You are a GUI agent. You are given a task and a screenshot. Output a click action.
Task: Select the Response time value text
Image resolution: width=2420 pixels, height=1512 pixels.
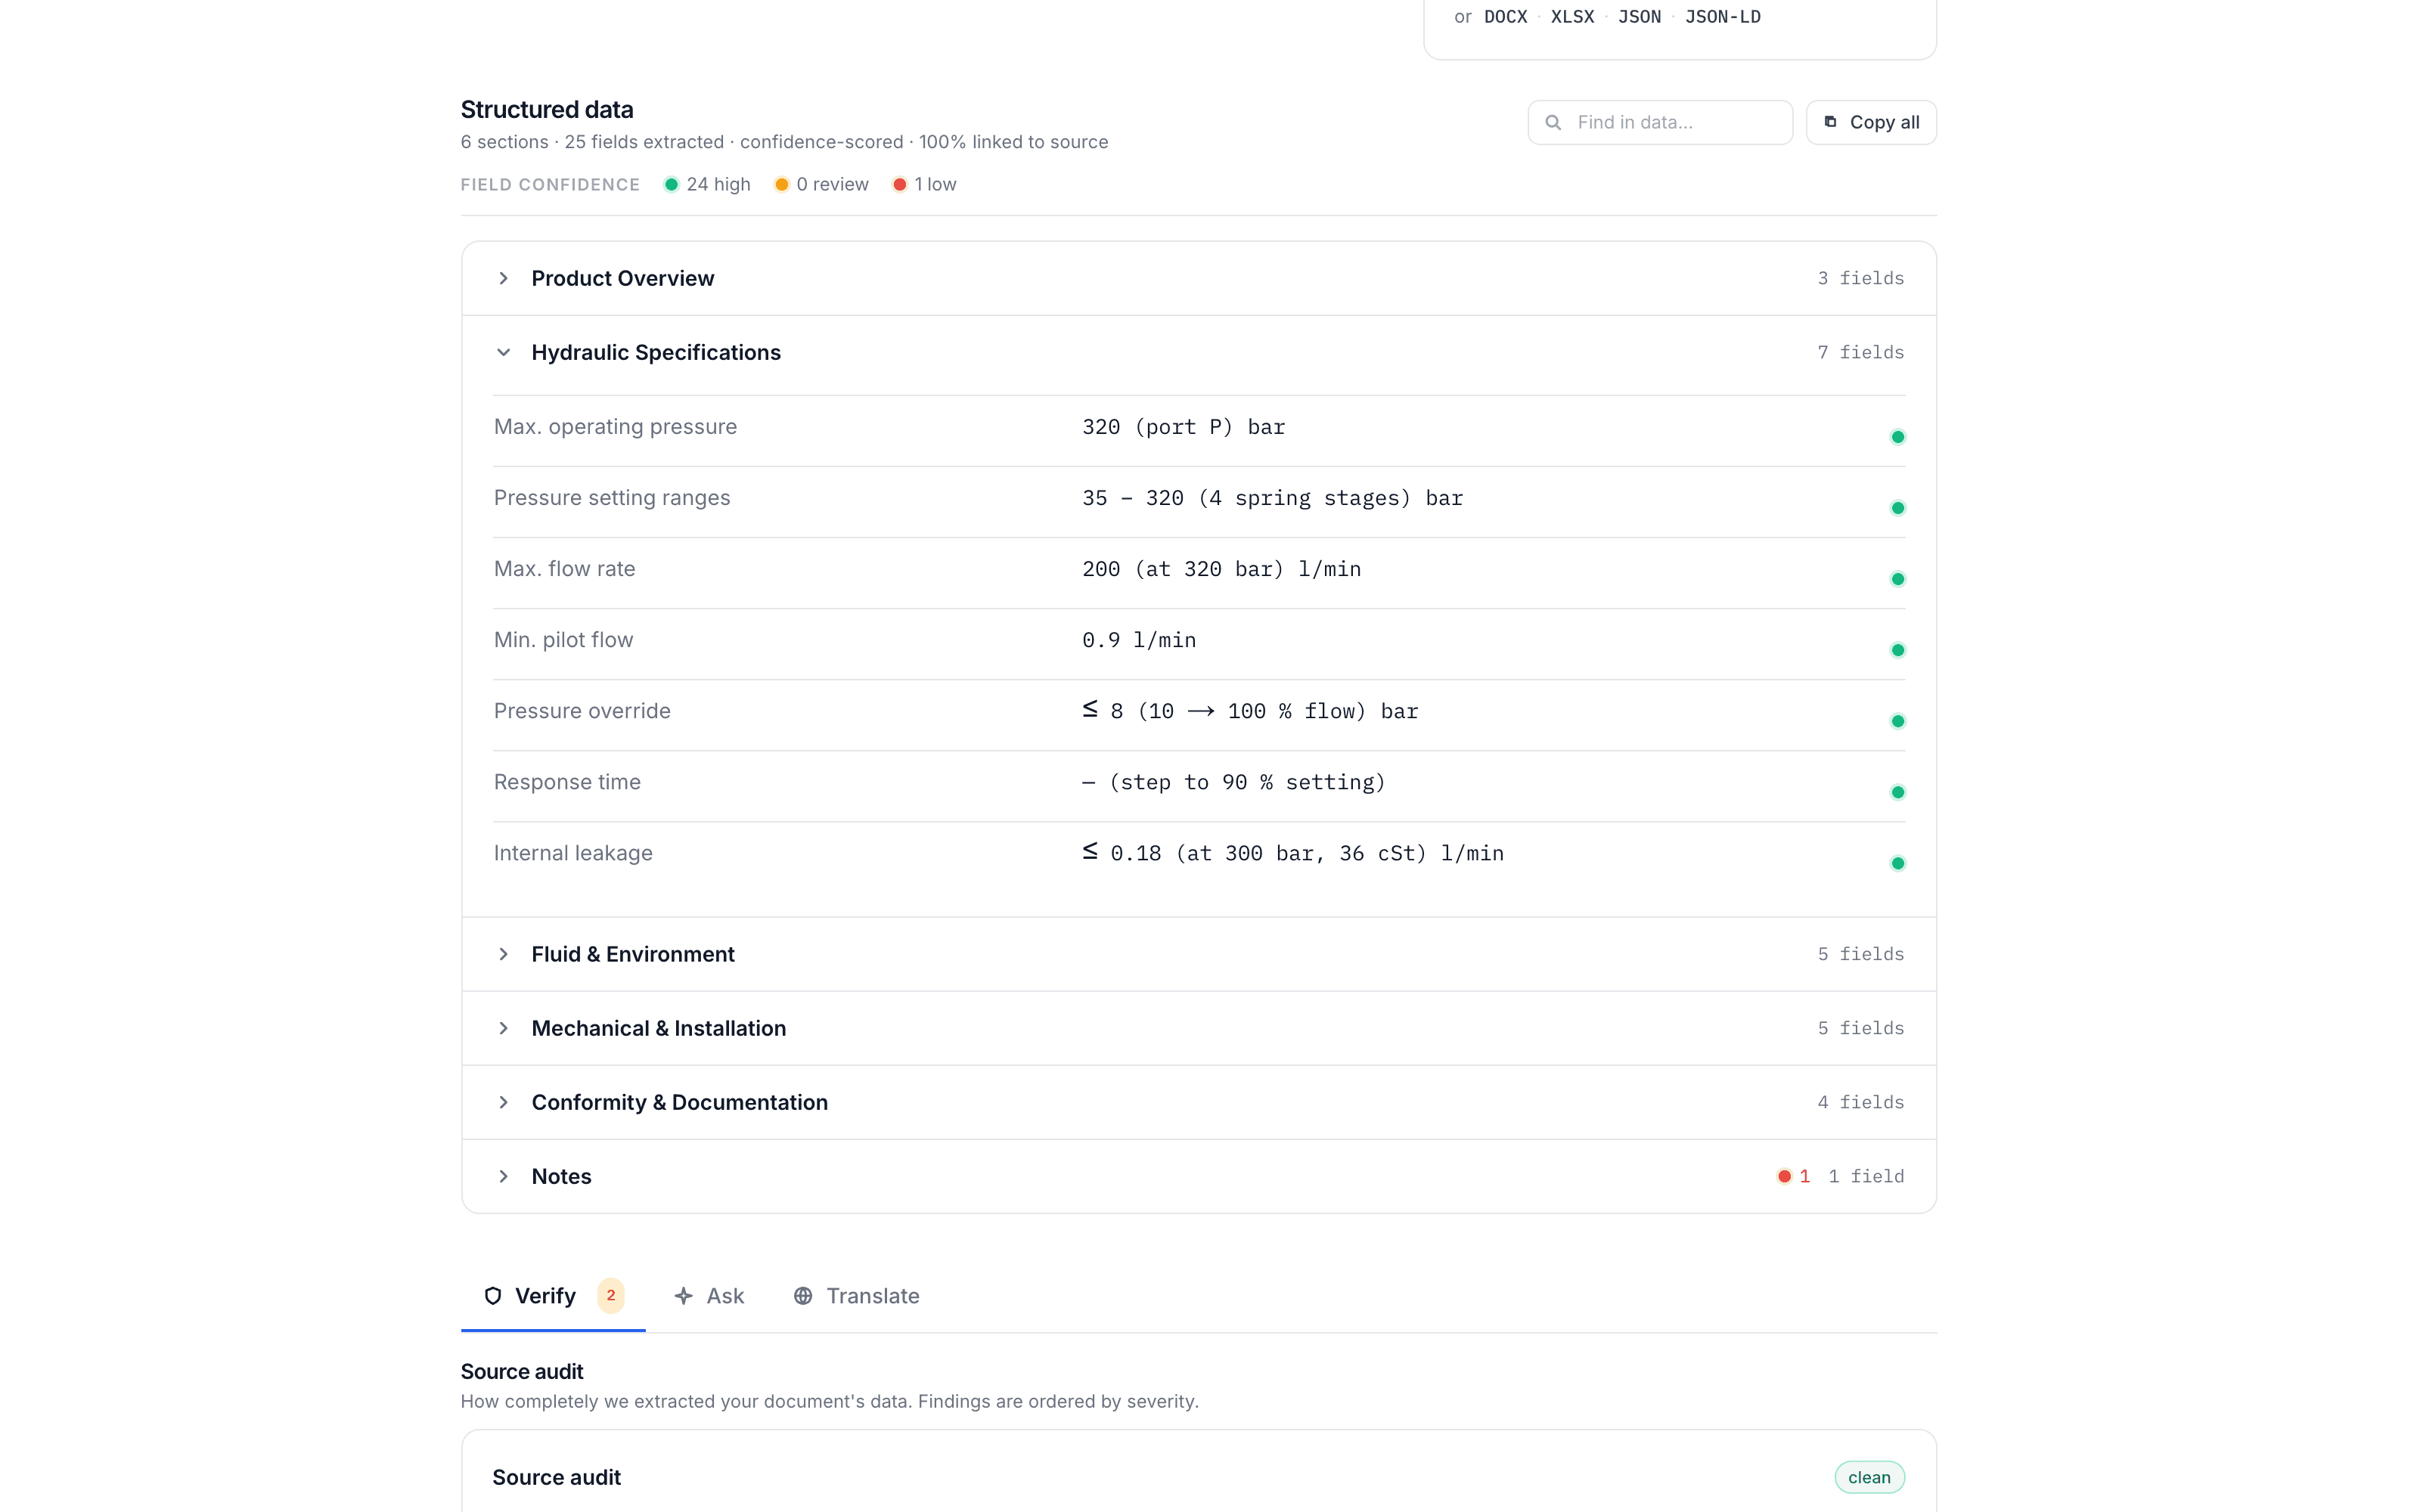tap(1234, 782)
